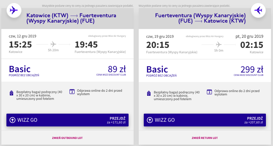The height and width of the screenshot is (146, 273).
Task: Click the Katowice (KTW) to Fuerteventura route header
Action: pyautogui.click(x=71, y=18)
